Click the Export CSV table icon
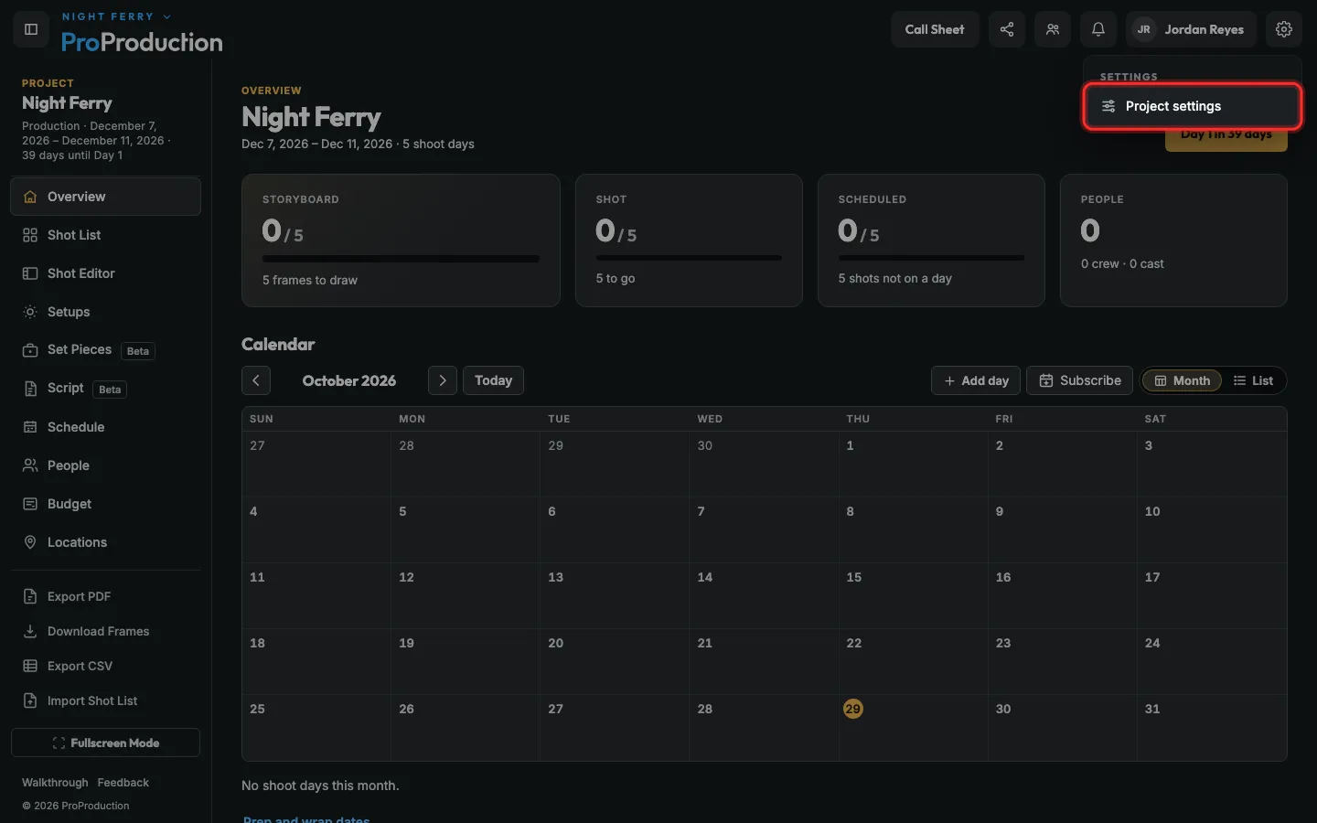The width and height of the screenshot is (1317, 823). 30,666
